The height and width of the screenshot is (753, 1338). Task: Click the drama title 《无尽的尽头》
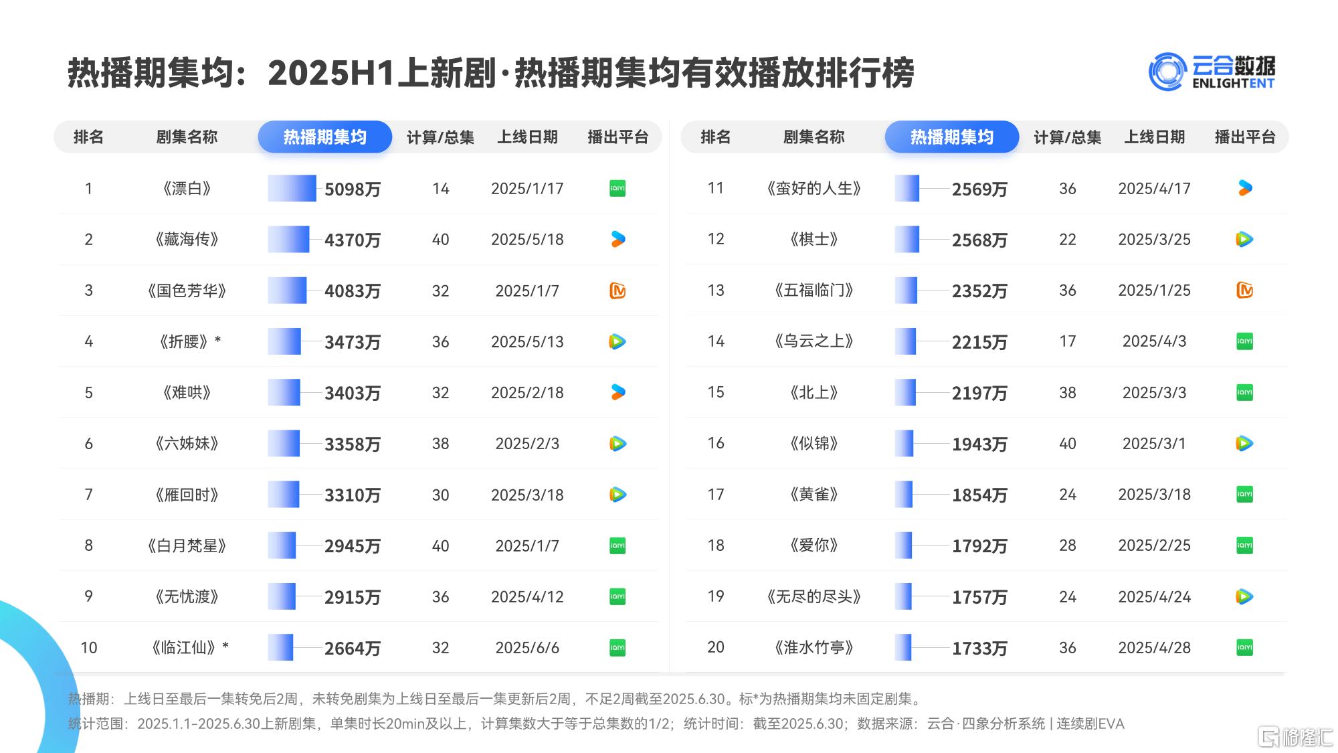[814, 596]
